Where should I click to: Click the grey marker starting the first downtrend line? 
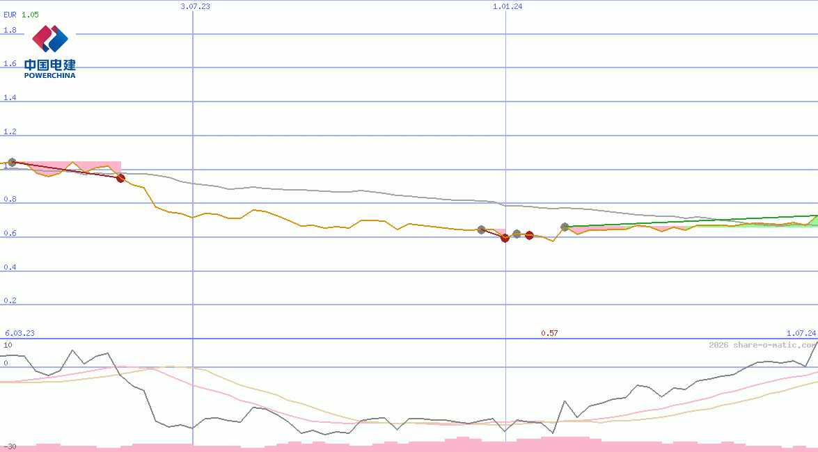(12, 162)
